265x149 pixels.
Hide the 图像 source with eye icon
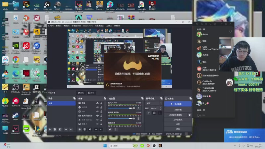(97, 103)
